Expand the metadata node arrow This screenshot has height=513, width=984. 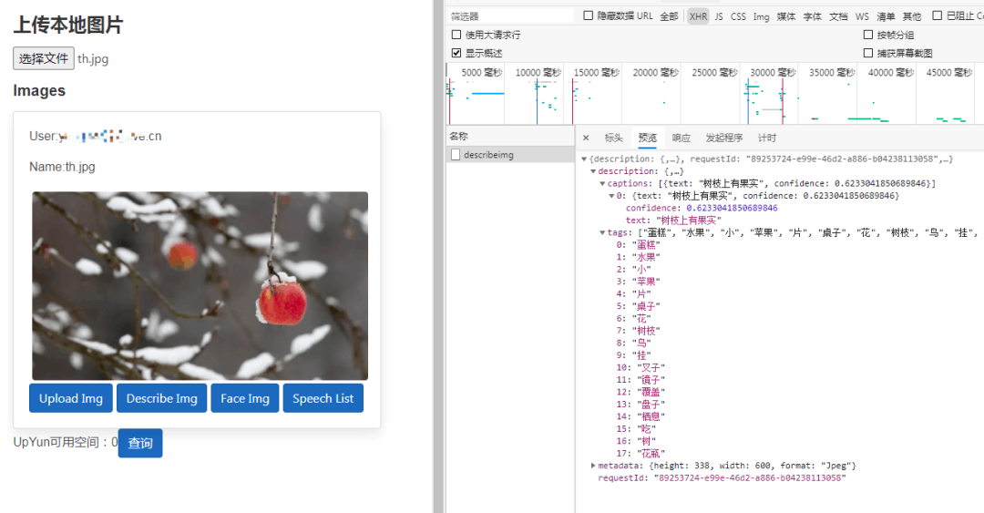pos(593,466)
